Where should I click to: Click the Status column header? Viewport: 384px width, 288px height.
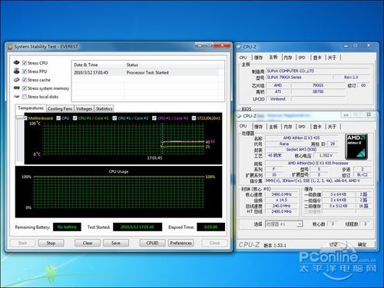pos(171,65)
